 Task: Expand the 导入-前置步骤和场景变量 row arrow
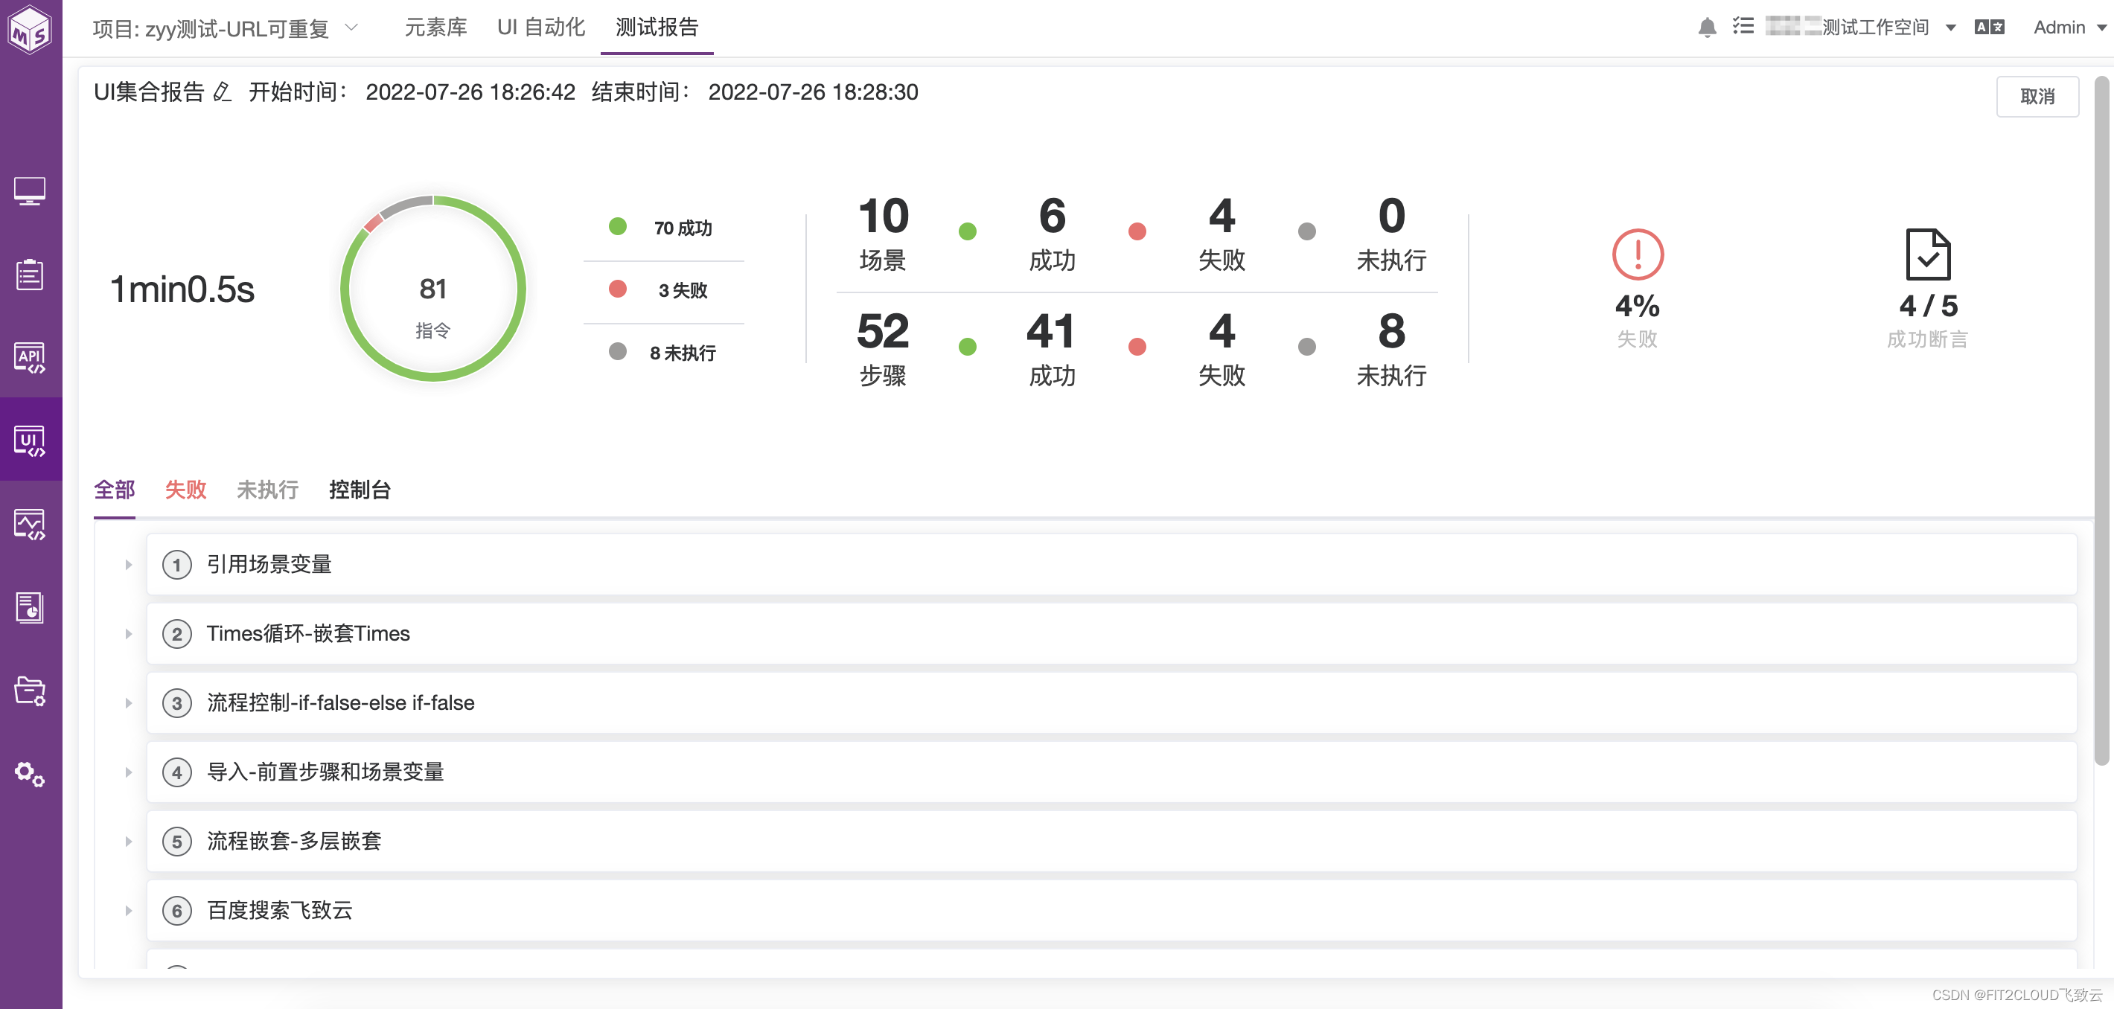point(129,772)
